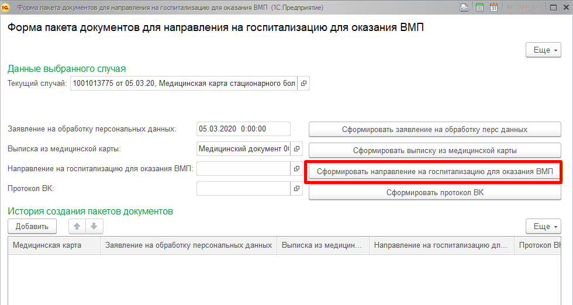Expand the Еще dropdown above history table

544,226
